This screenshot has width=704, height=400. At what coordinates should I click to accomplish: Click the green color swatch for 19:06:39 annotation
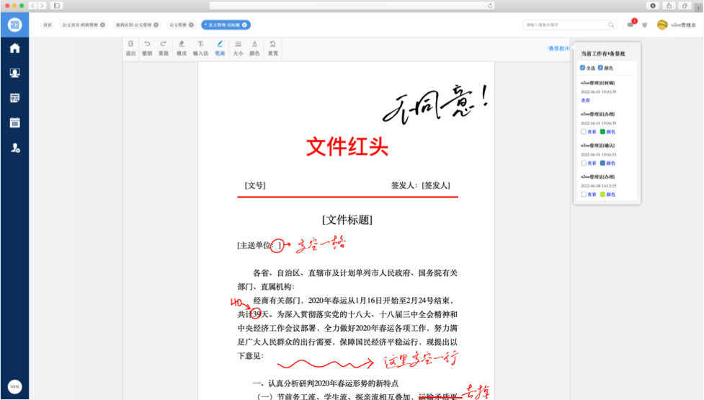coord(602,132)
